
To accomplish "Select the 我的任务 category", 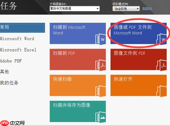I will [9, 83].
